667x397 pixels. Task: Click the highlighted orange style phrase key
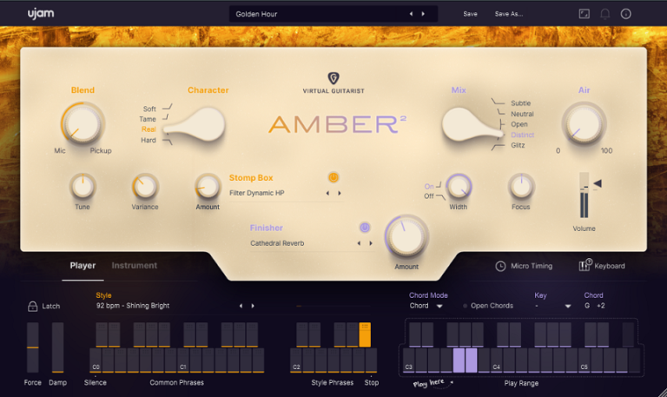pos(365,334)
